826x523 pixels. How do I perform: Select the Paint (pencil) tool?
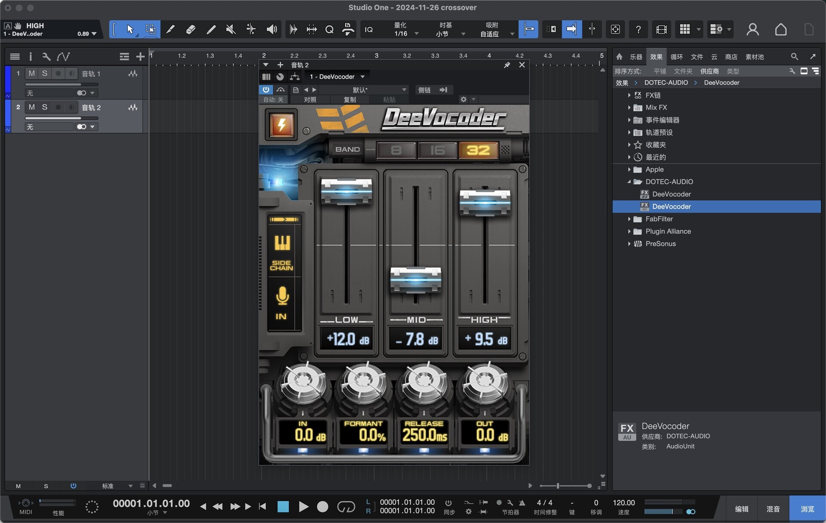[211, 29]
